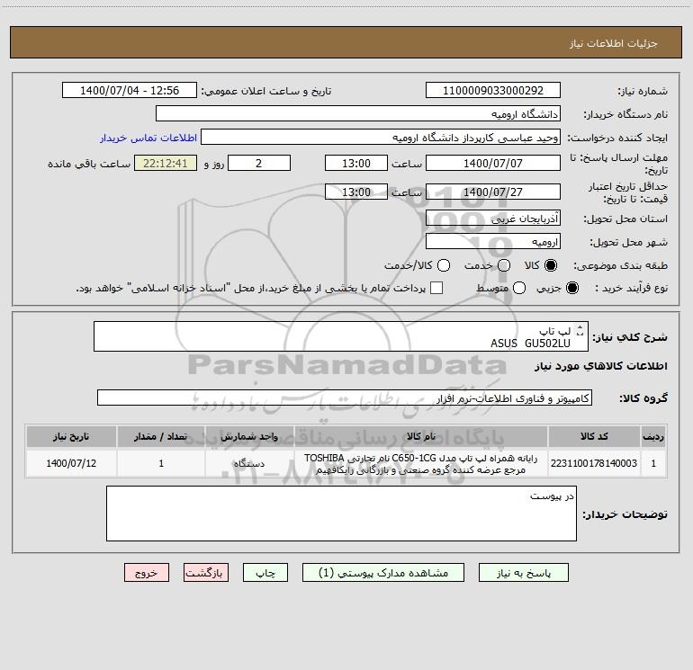
Task: Click the response deadline hour field 13:00
Action: (356, 163)
